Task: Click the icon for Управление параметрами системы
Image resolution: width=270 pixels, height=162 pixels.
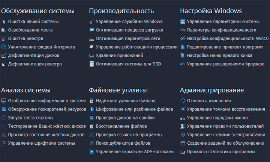Action: click(x=183, y=21)
